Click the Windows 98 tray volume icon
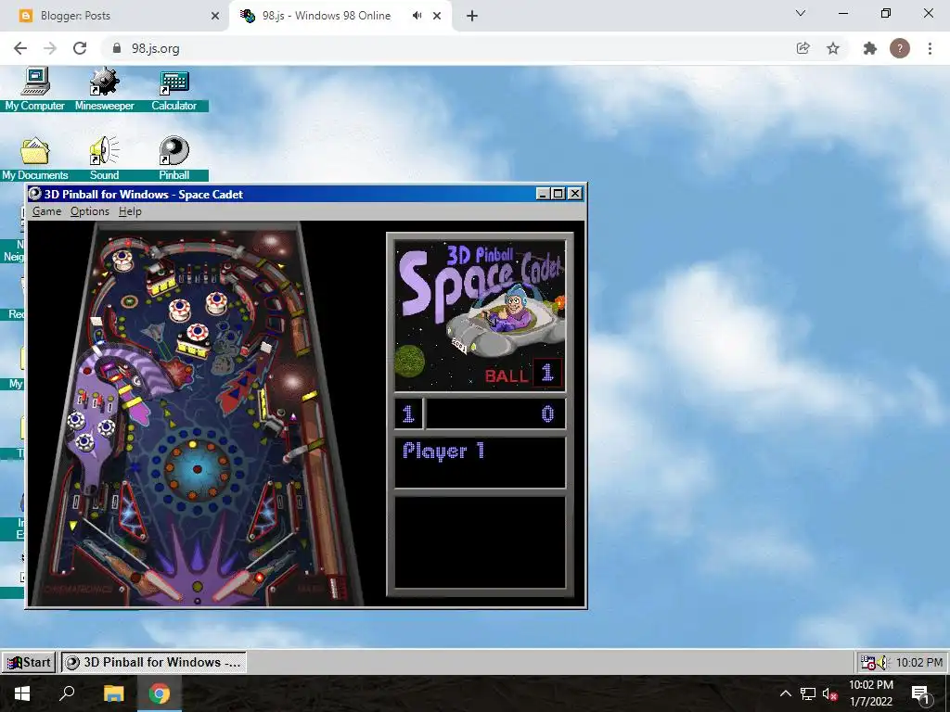 (882, 663)
